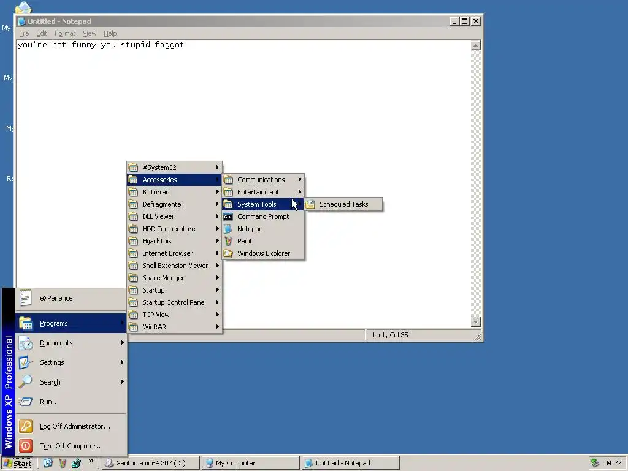Click the Notepad icon in Accessories

(x=228, y=229)
